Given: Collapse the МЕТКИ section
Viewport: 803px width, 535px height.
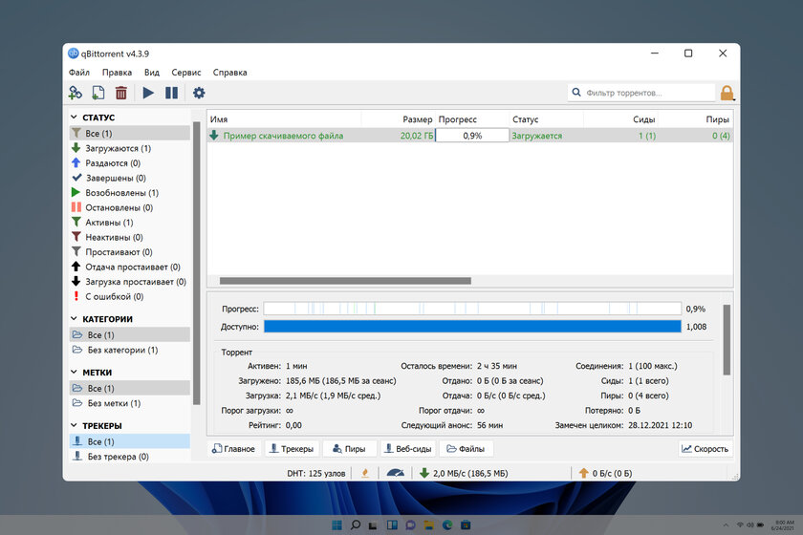Looking at the screenshot, I should coord(74,373).
